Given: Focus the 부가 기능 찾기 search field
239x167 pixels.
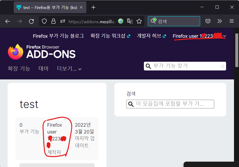Looking at the screenshot, I should 185,66.
